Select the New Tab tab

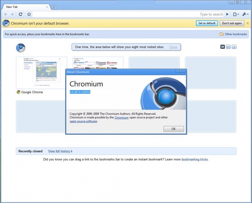26,7
